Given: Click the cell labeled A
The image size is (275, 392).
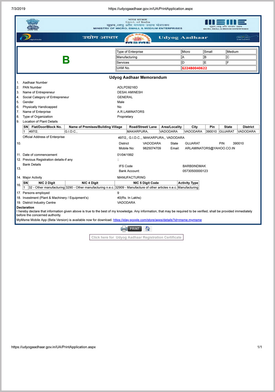Looking at the screenshot, I should 192,57.
